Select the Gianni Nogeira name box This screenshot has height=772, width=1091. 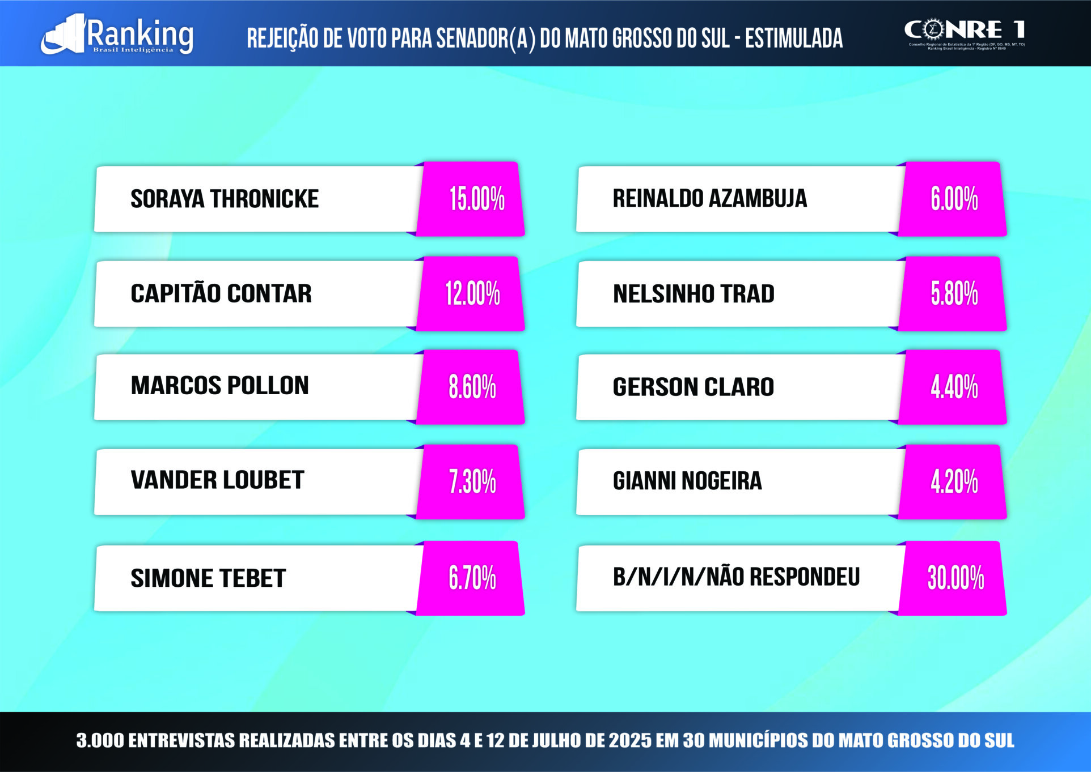pos(740,481)
